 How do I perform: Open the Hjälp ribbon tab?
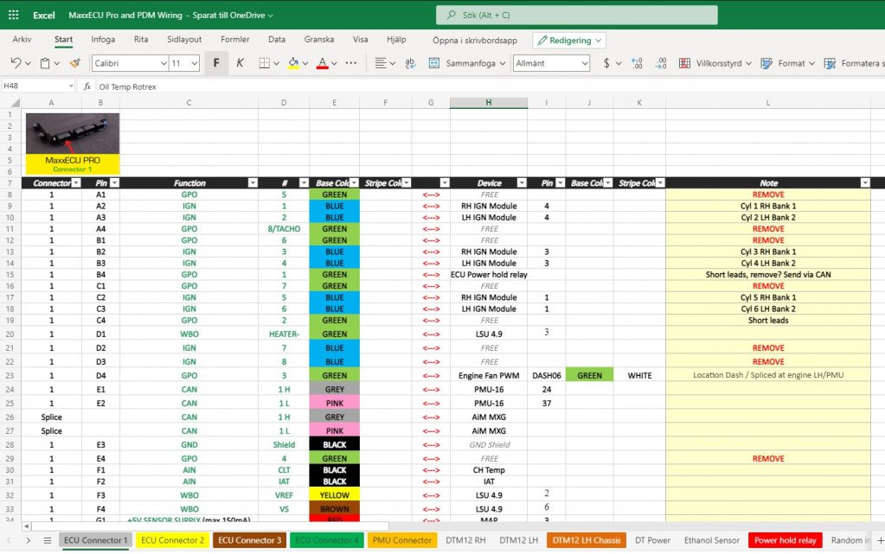click(396, 40)
